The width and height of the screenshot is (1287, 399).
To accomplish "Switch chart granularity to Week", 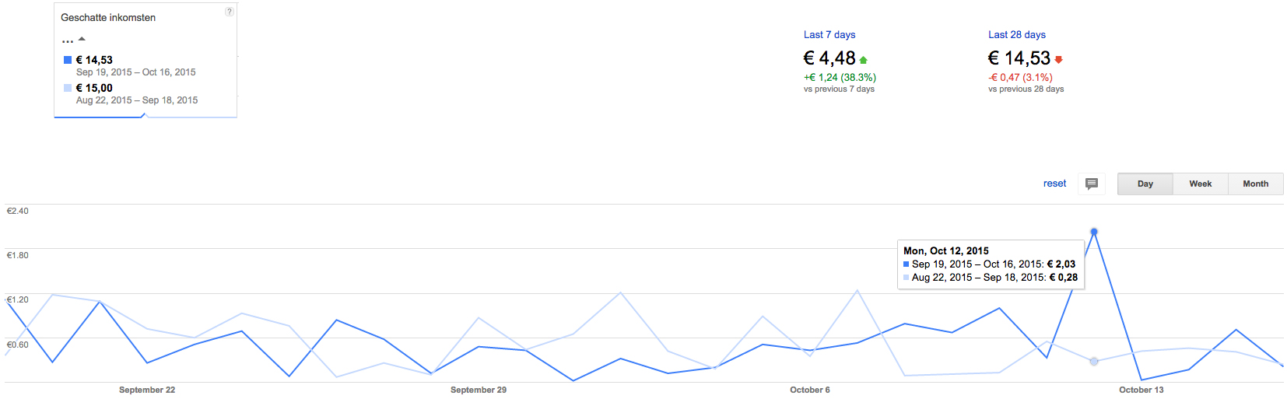I will (1201, 184).
